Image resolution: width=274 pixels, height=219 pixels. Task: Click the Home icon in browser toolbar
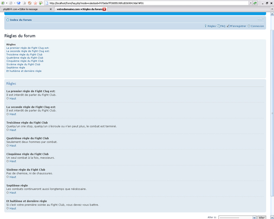[x=30, y=3]
